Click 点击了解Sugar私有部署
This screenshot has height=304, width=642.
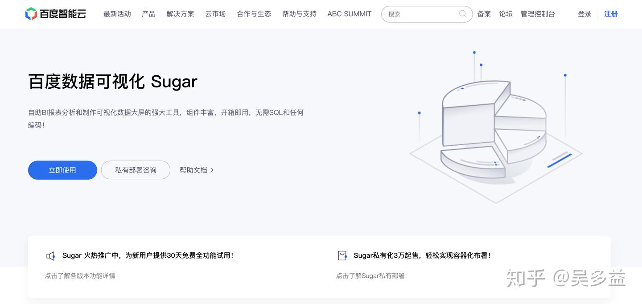click(x=370, y=276)
